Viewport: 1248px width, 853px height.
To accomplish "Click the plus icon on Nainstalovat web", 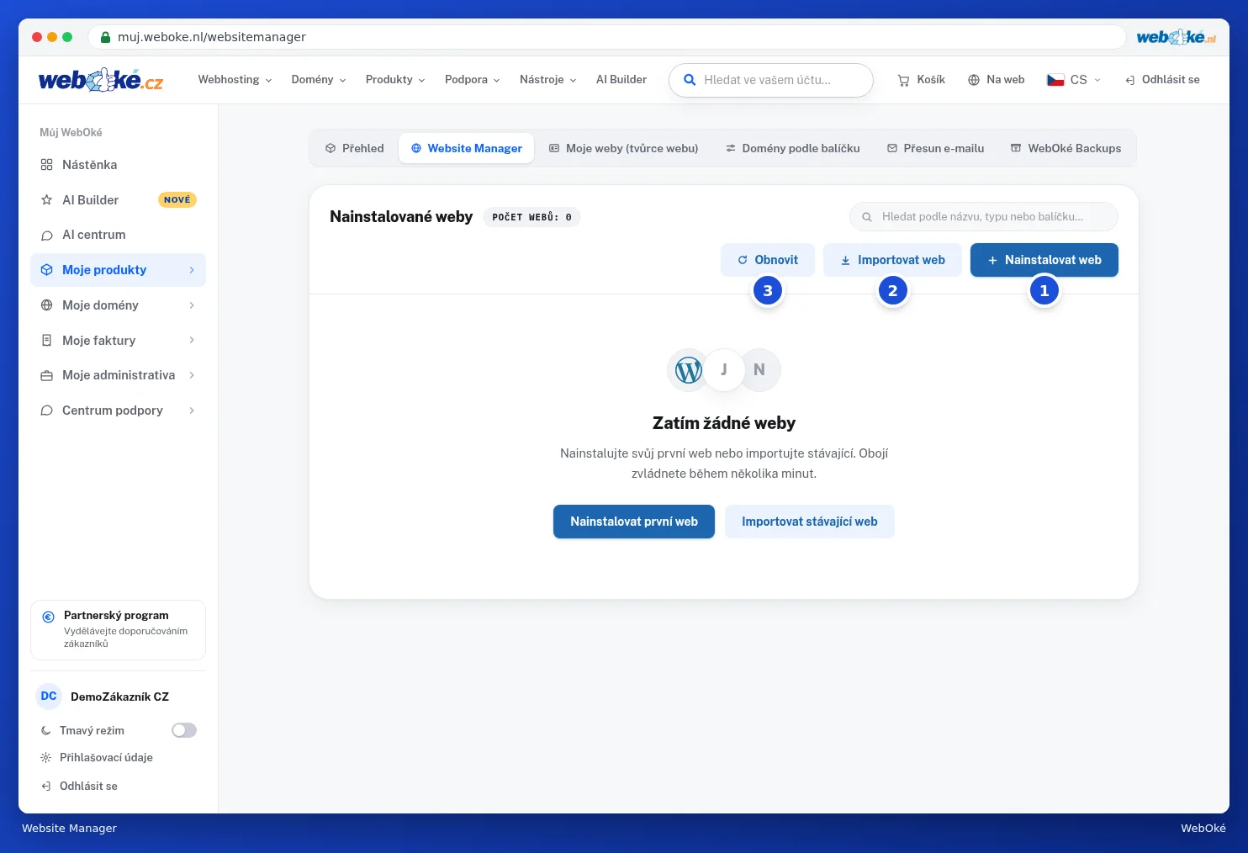I will 992,261.
